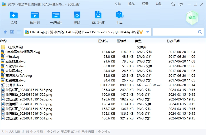Select 微信截图_20240315191530.png file name
Image resolution: width=206 pixels, height=135 pixels.
pyautogui.click(x=29, y=104)
